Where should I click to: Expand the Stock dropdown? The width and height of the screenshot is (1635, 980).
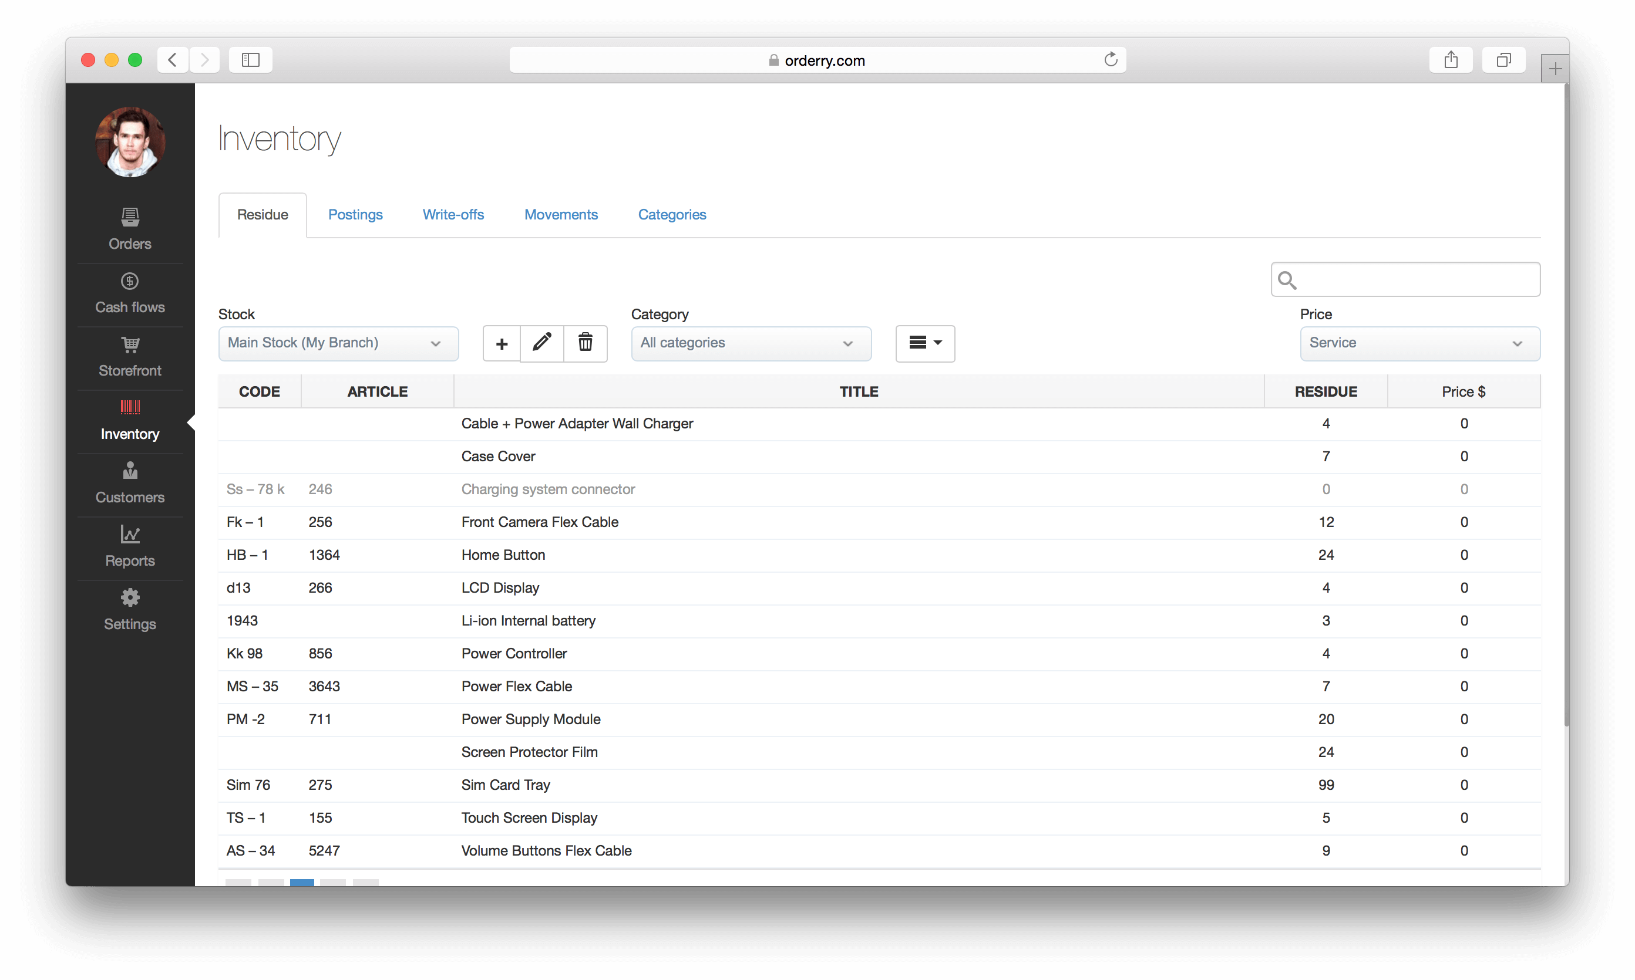[338, 343]
